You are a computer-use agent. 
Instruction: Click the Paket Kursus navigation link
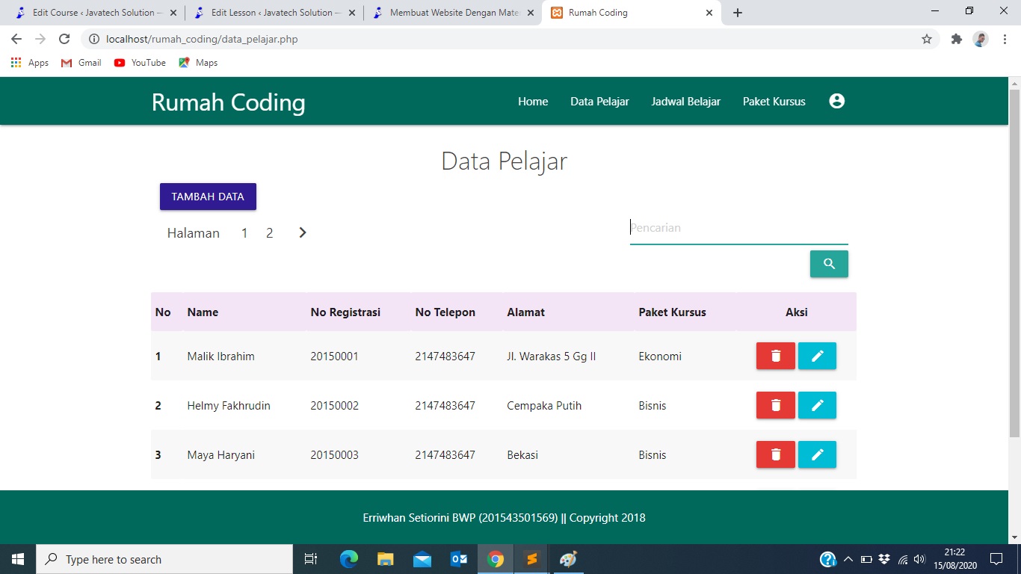point(774,102)
